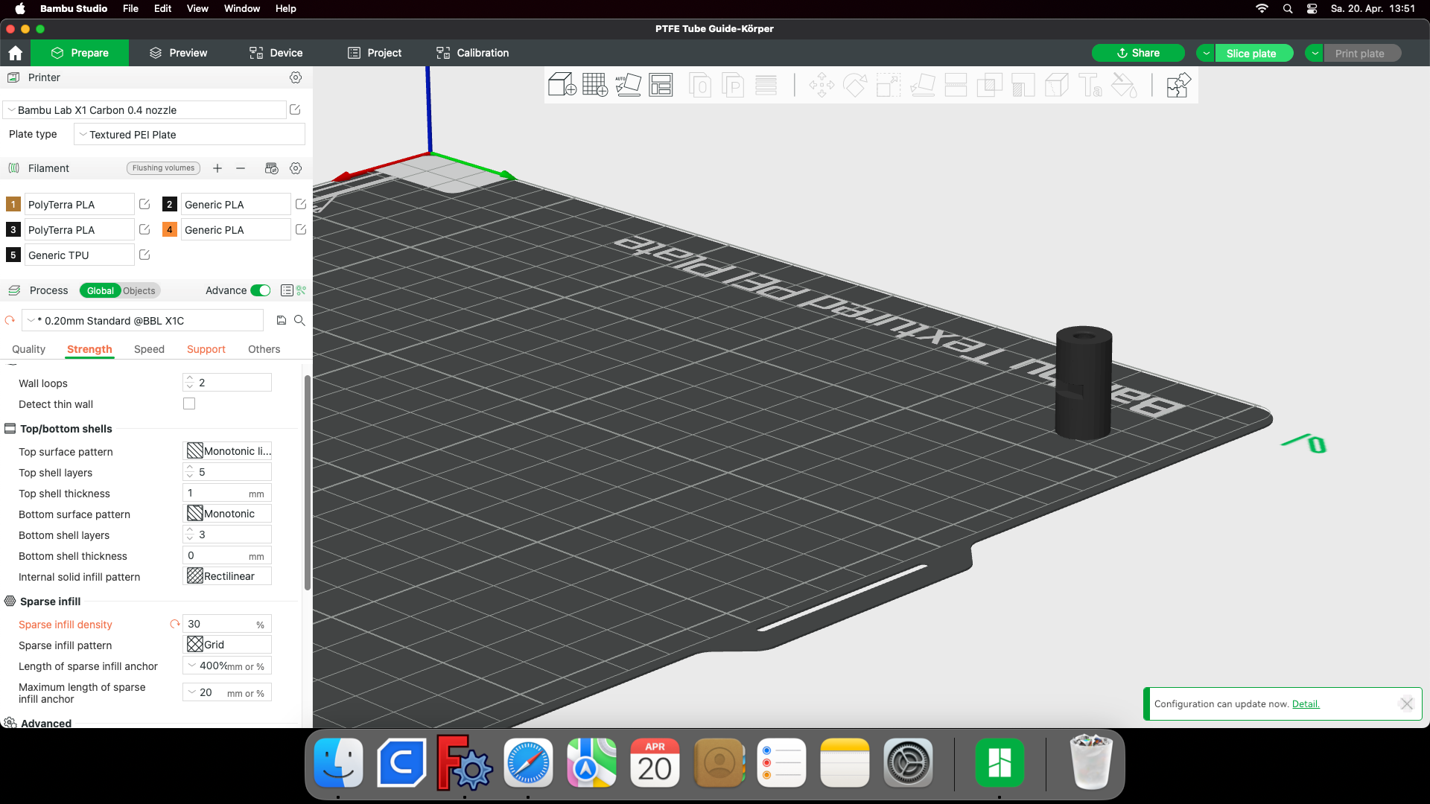
Task: Open printer settings gear icon
Action: click(296, 77)
